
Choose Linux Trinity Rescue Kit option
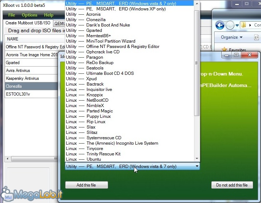(130, 154)
